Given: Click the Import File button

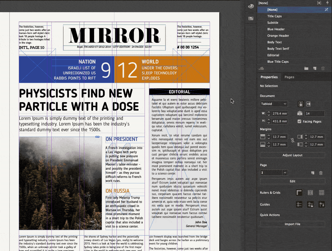Looking at the screenshot, I should click(x=292, y=224).
